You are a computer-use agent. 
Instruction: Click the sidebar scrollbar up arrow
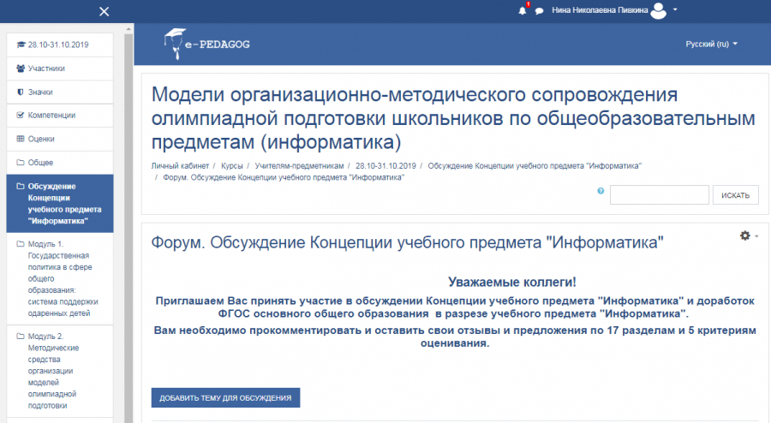click(x=128, y=29)
